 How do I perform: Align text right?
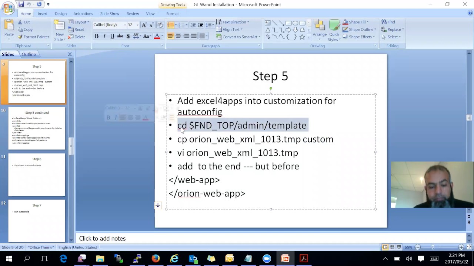click(x=186, y=36)
